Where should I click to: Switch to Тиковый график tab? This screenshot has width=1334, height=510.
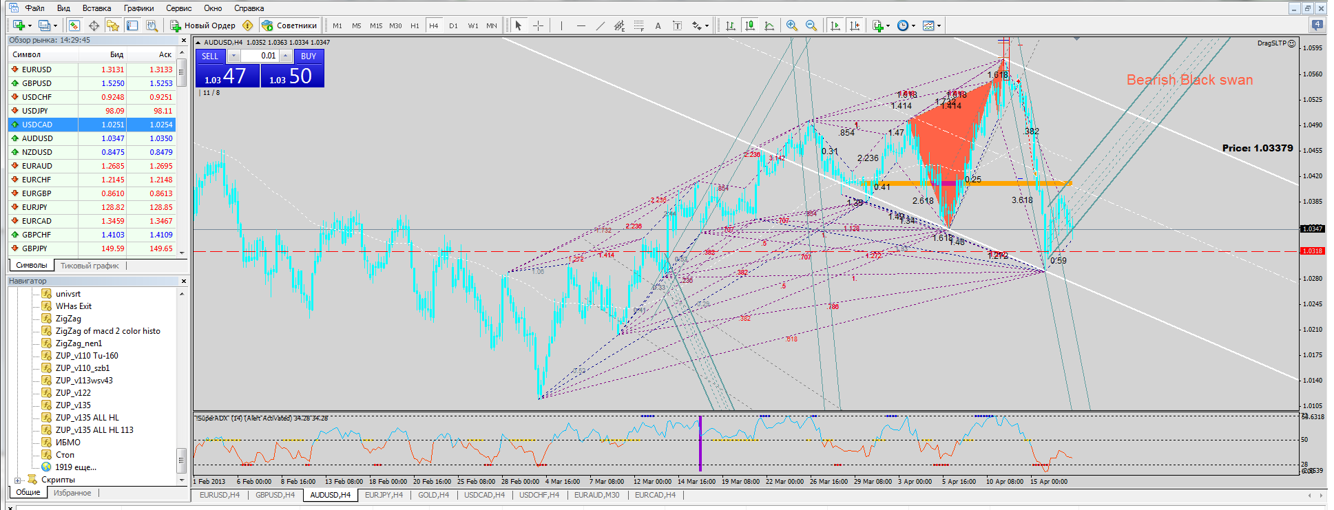coord(90,266)
